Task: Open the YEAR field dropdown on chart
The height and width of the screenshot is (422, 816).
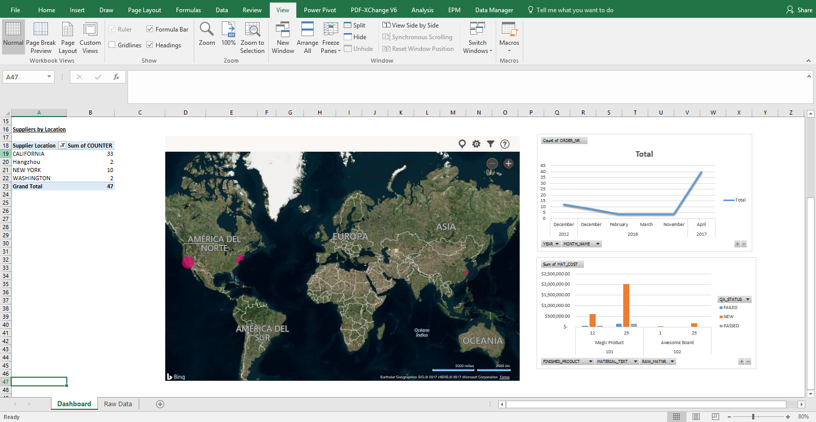Action: (556, 244)
